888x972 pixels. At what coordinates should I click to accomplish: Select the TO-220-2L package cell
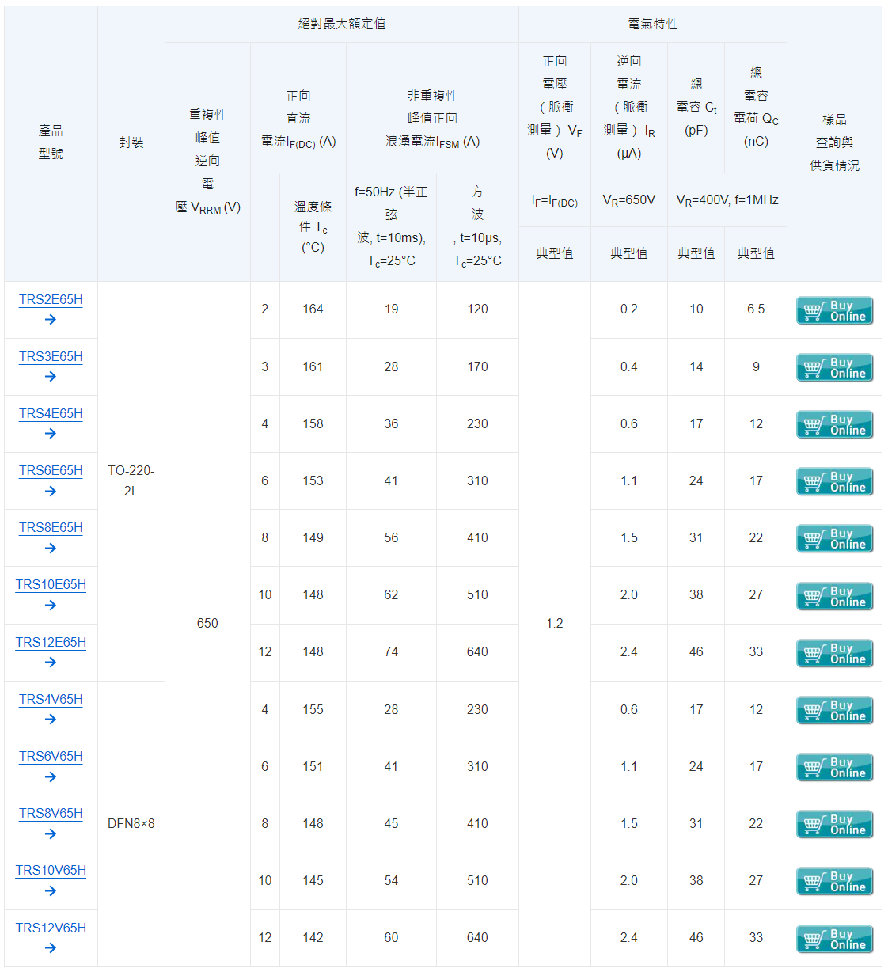click(x=131, y=480)
